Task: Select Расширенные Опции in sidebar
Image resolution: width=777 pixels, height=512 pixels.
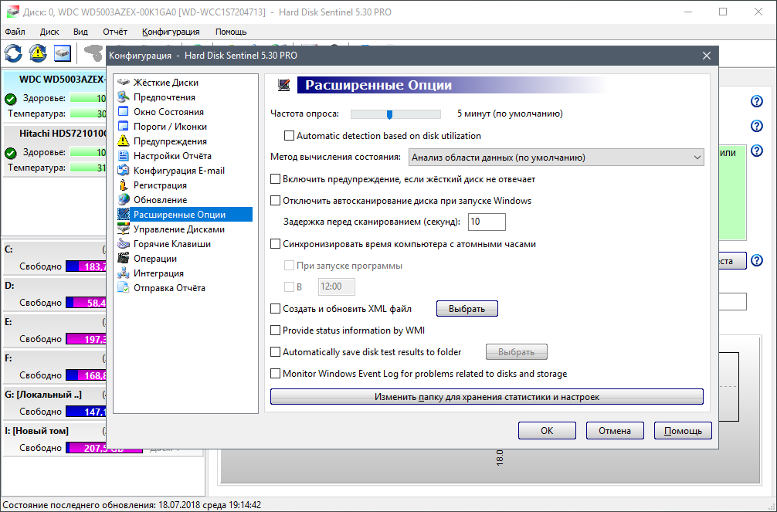Action: 185,215
